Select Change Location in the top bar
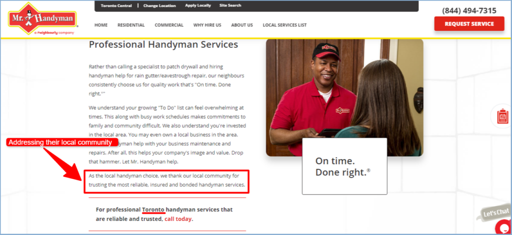The height and width of the screenshot is (235, 512). coord(159,5)
